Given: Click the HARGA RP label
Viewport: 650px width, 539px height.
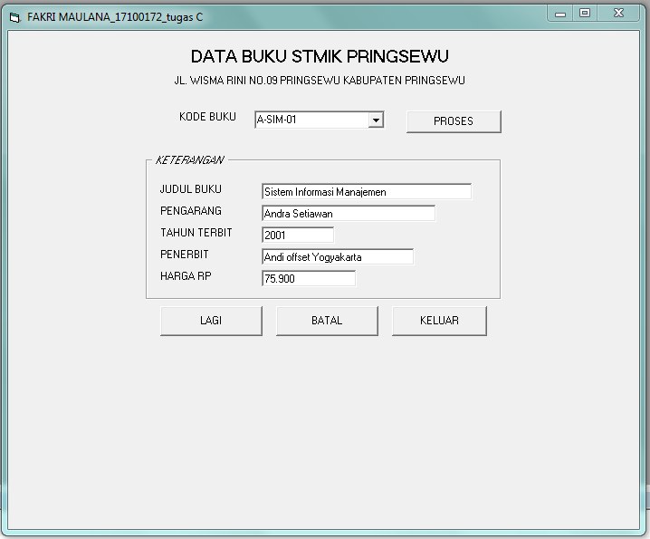Looking at the screenshot, I should (x=186, y=276).
